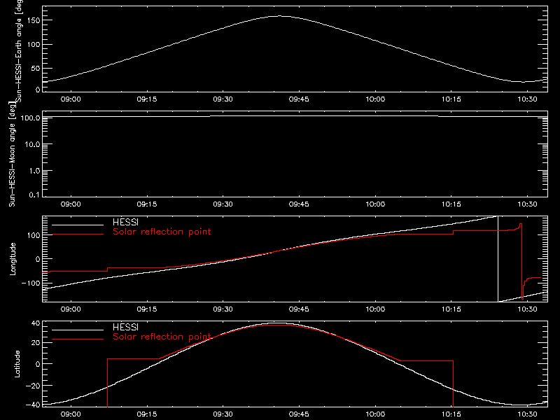The width and height of the screenshot is (560, 420).
Task: Click 10:30 under the Latitude plot
Action: [528, 414]
